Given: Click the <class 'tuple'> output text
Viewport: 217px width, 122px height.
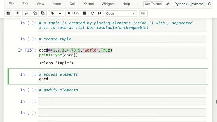Looking at the screenshot, I should (56, 63).
